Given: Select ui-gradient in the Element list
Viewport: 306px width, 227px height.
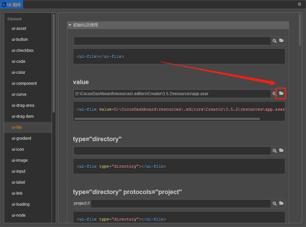Looking at the screenshot, I should pos(21,138).
